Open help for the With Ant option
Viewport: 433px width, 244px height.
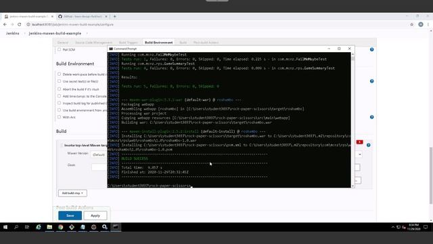pyautogui.click(x=371, y=117)
